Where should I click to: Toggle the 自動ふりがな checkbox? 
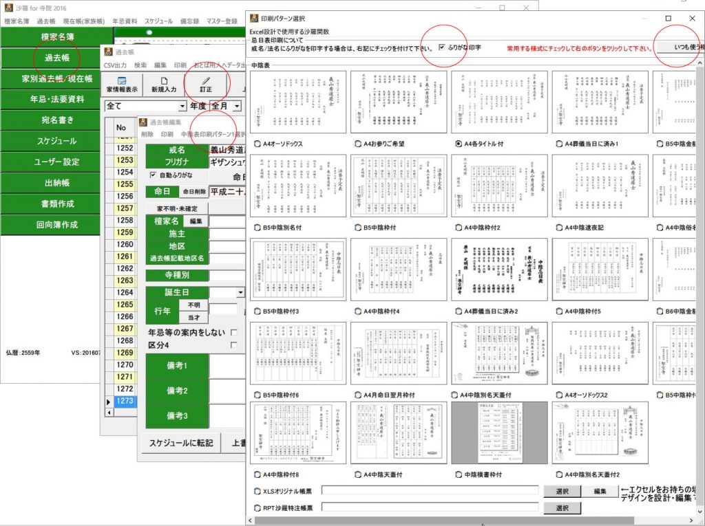point(153,175)
